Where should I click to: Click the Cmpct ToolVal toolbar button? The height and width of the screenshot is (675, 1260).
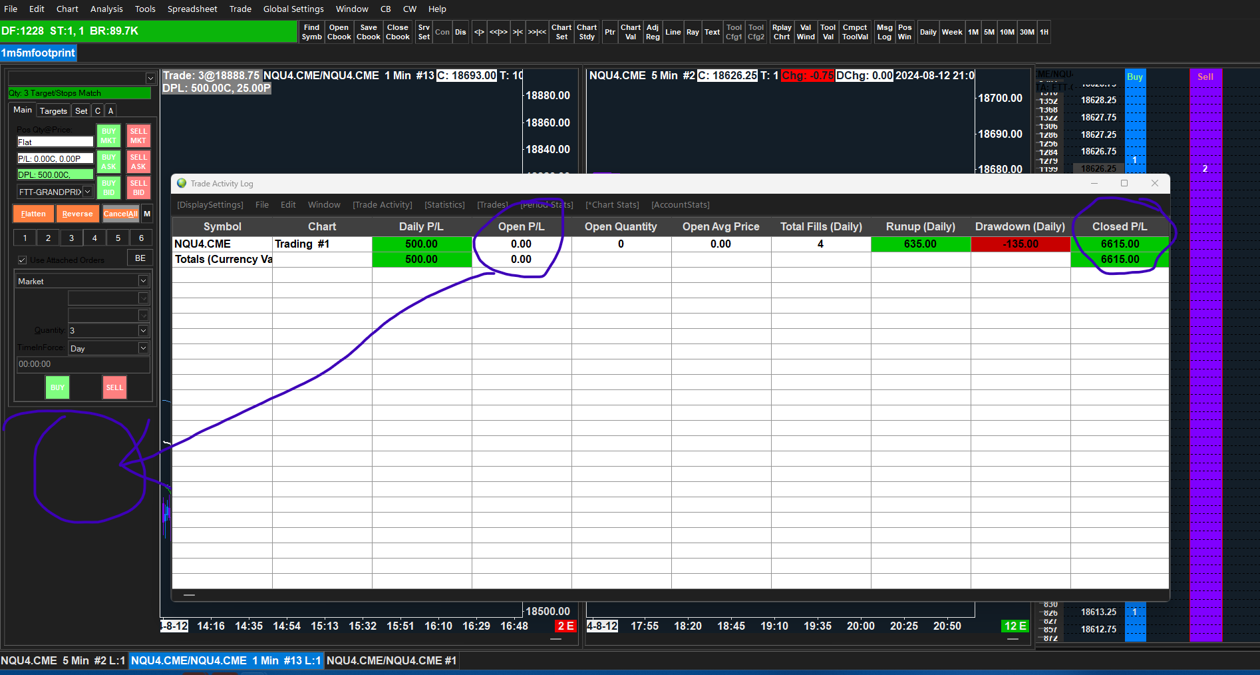click(855, 32)
